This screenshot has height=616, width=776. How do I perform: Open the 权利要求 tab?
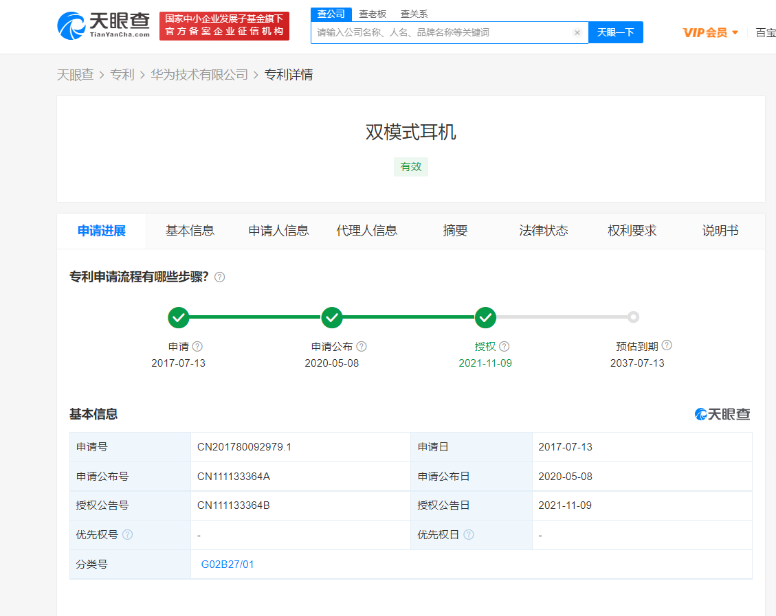632,231
